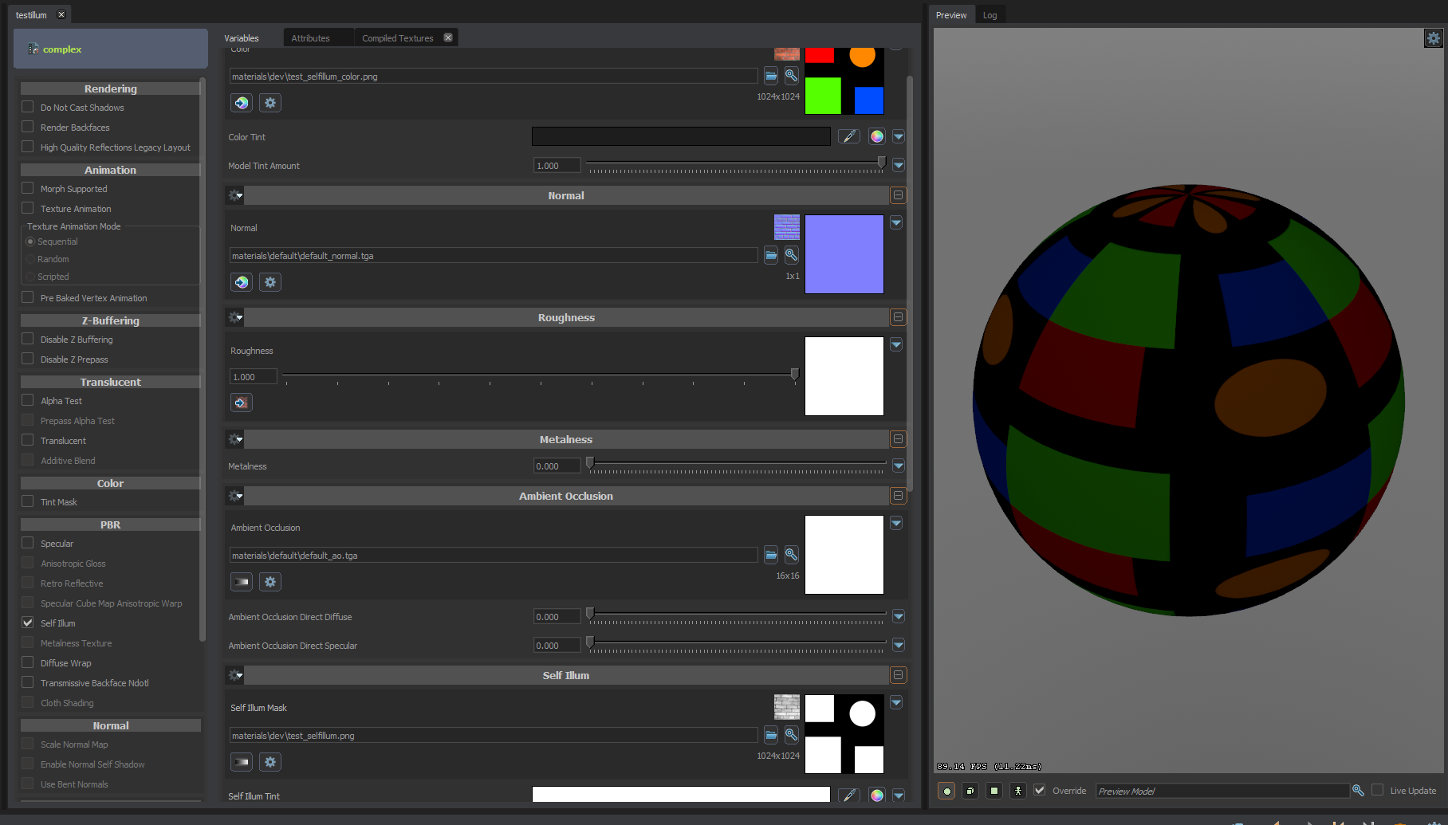
Task: Click the complex material node button
Action: 61,49
